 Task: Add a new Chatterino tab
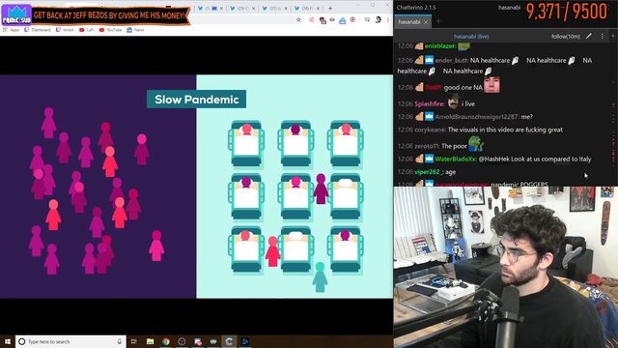point(438,21)
